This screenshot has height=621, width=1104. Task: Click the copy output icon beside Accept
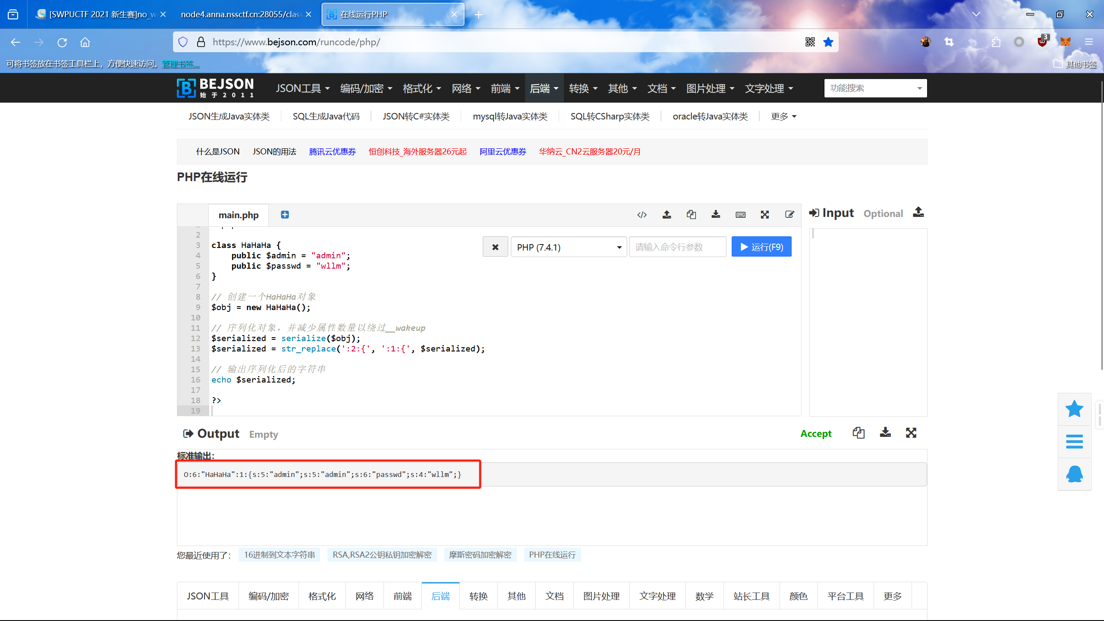(859, 433)
